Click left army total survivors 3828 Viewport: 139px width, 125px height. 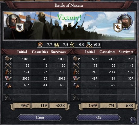pyautogui.click(x=60, y=106)
